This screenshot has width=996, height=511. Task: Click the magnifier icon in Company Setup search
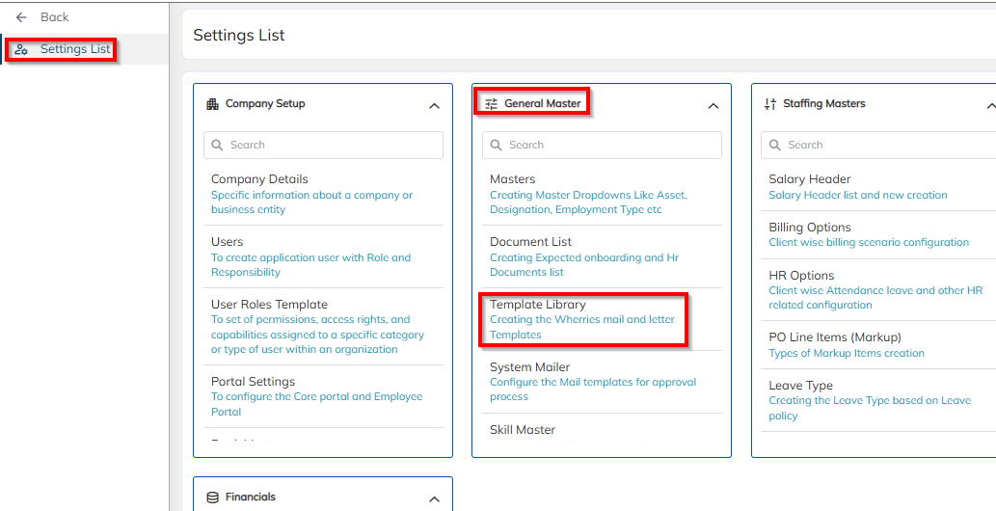point(218,145)
